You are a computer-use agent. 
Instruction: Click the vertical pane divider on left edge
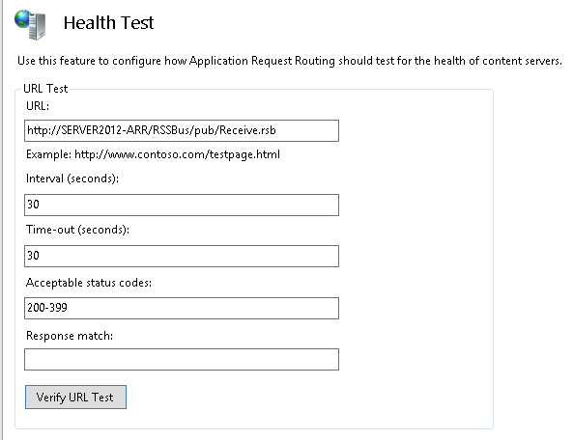2,220
